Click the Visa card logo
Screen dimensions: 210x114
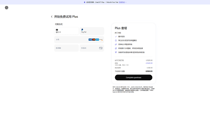90,40
